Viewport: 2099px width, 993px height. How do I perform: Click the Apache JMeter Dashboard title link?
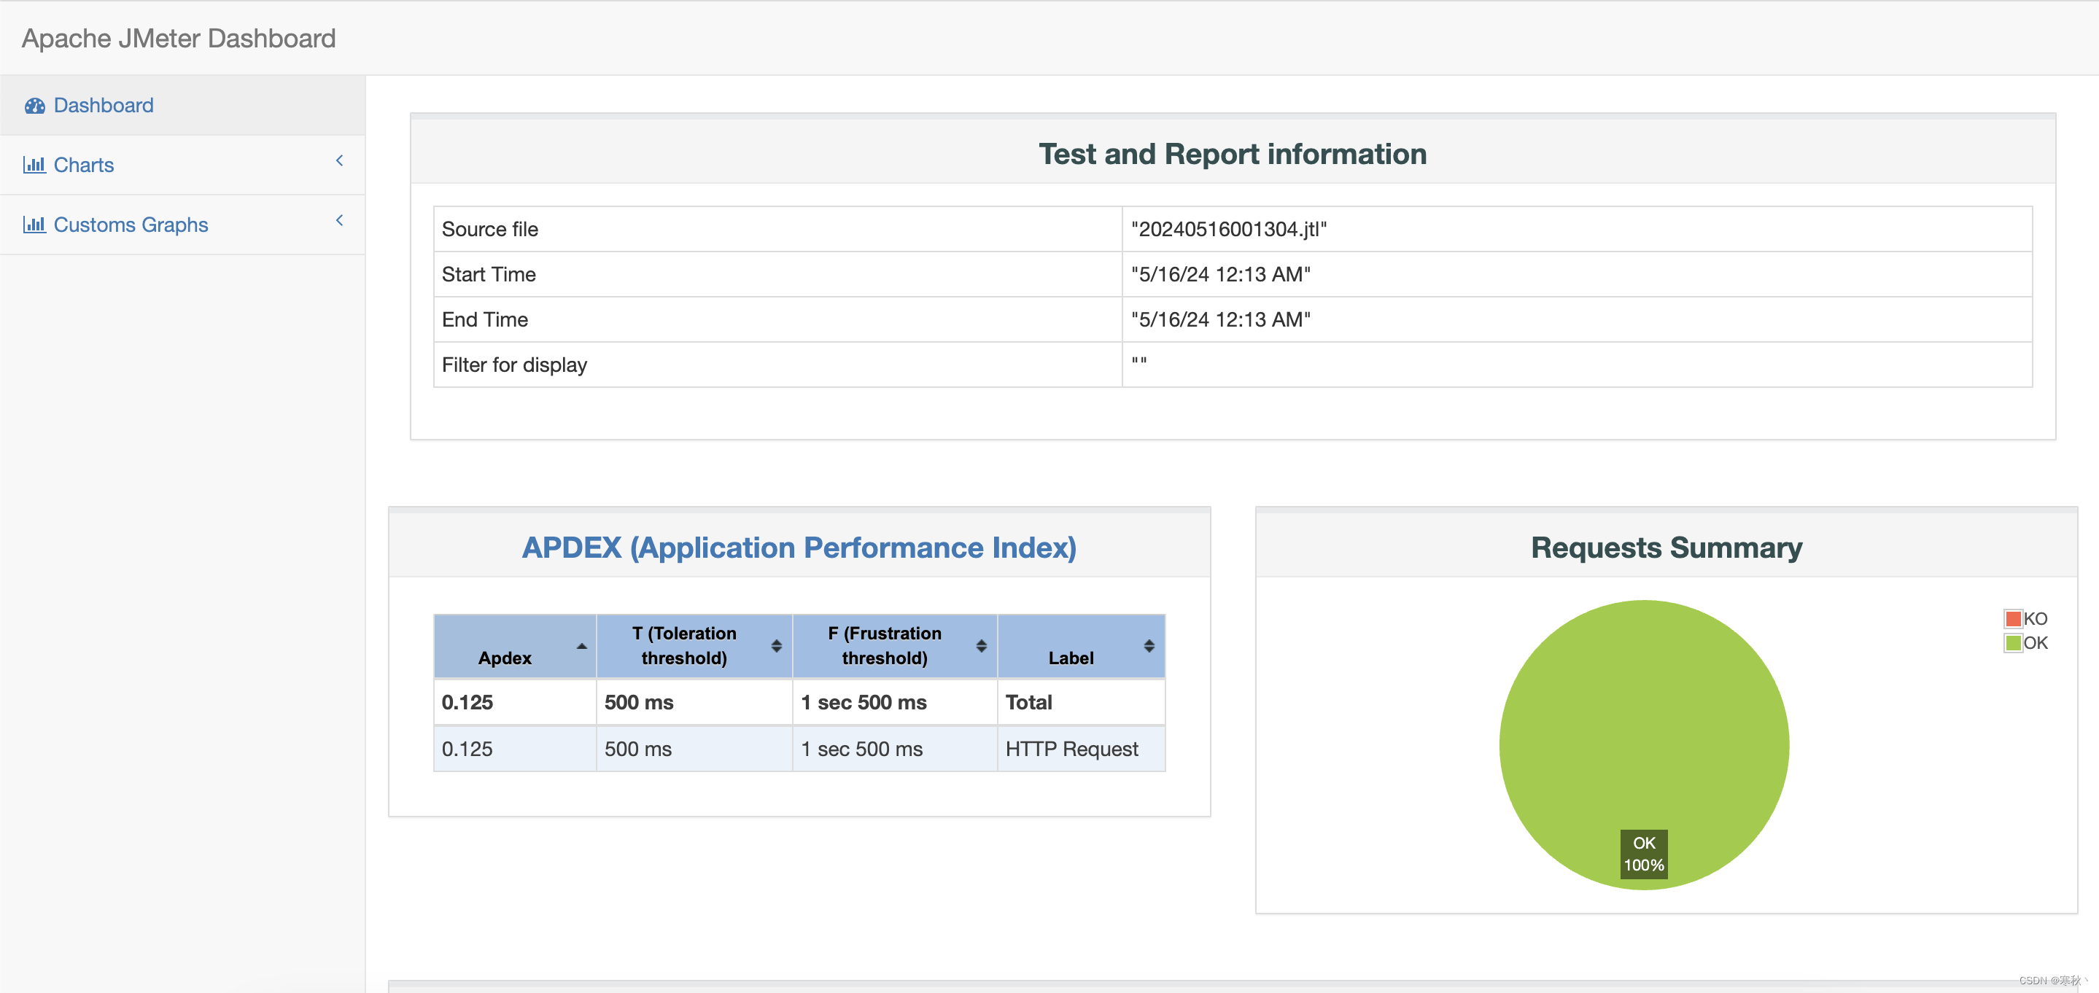point(179,39)
